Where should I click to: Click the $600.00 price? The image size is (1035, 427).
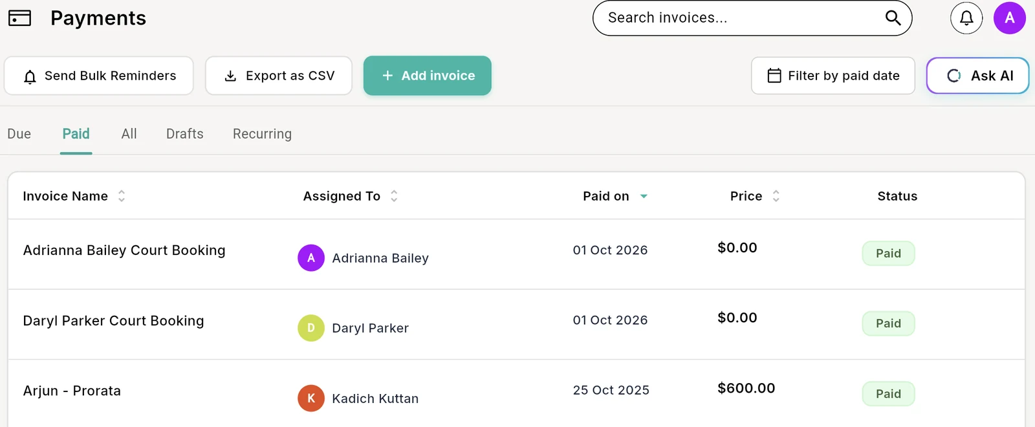746,388
